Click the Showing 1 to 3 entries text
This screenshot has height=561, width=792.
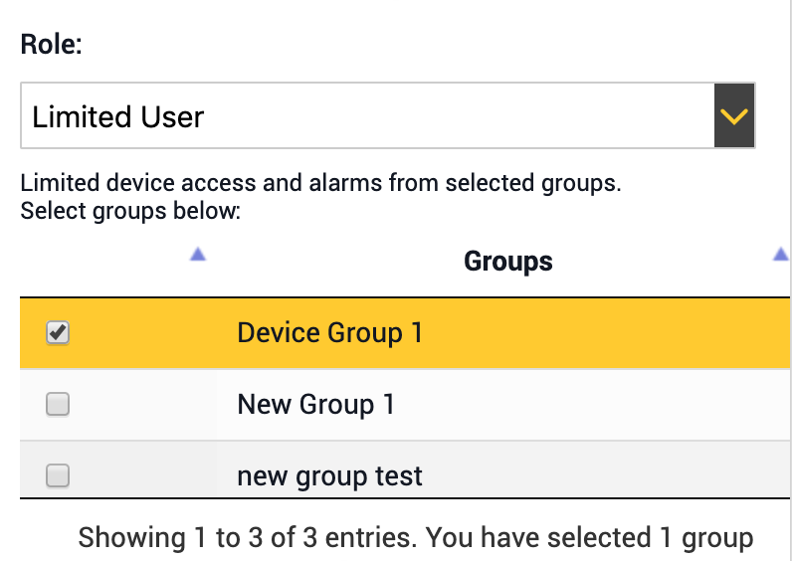click(248, 537)
